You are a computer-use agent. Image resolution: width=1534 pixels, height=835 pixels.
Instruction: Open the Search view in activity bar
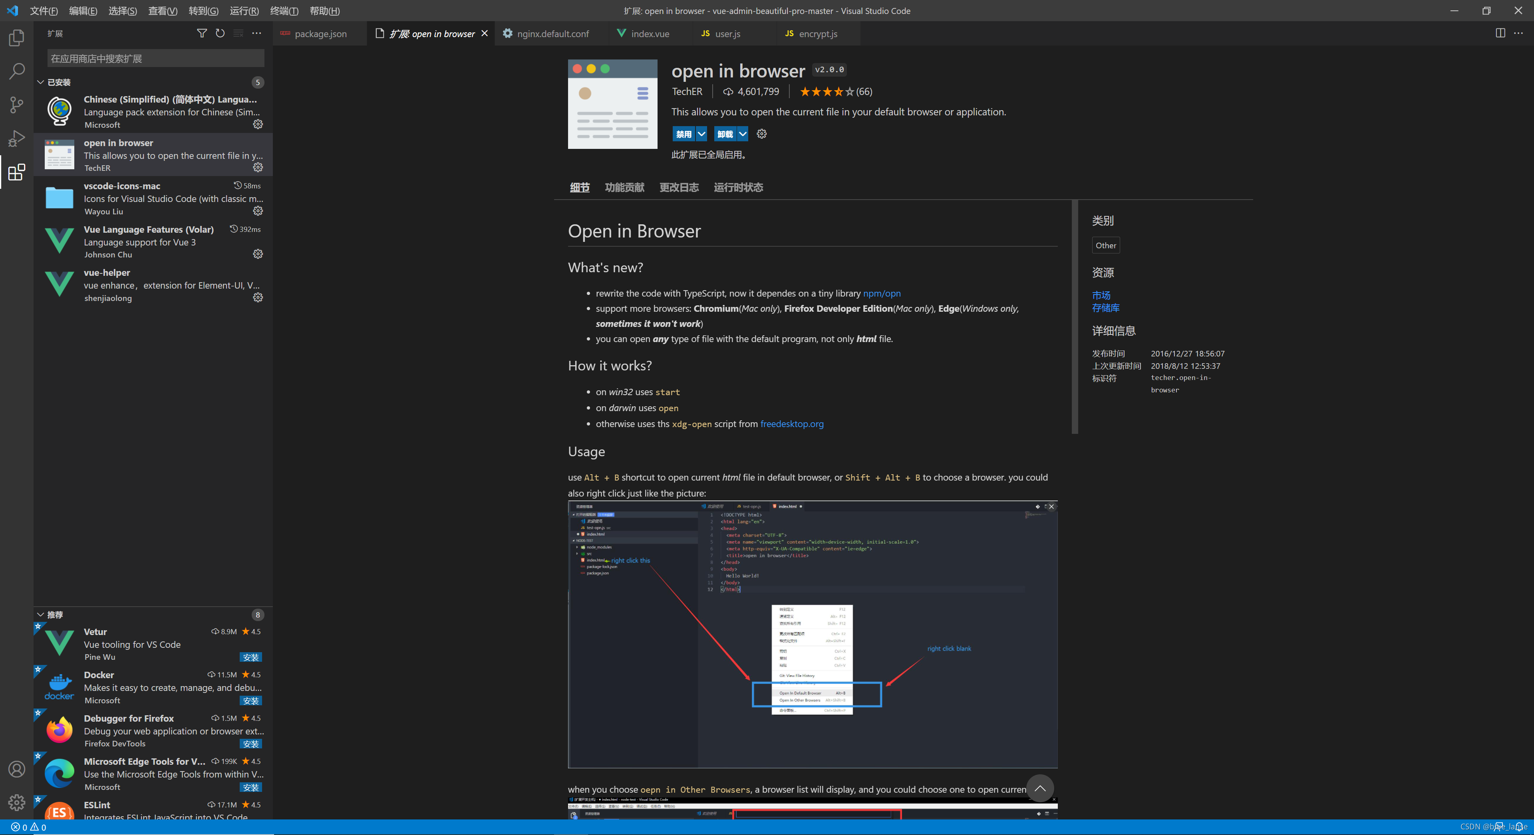17,71
